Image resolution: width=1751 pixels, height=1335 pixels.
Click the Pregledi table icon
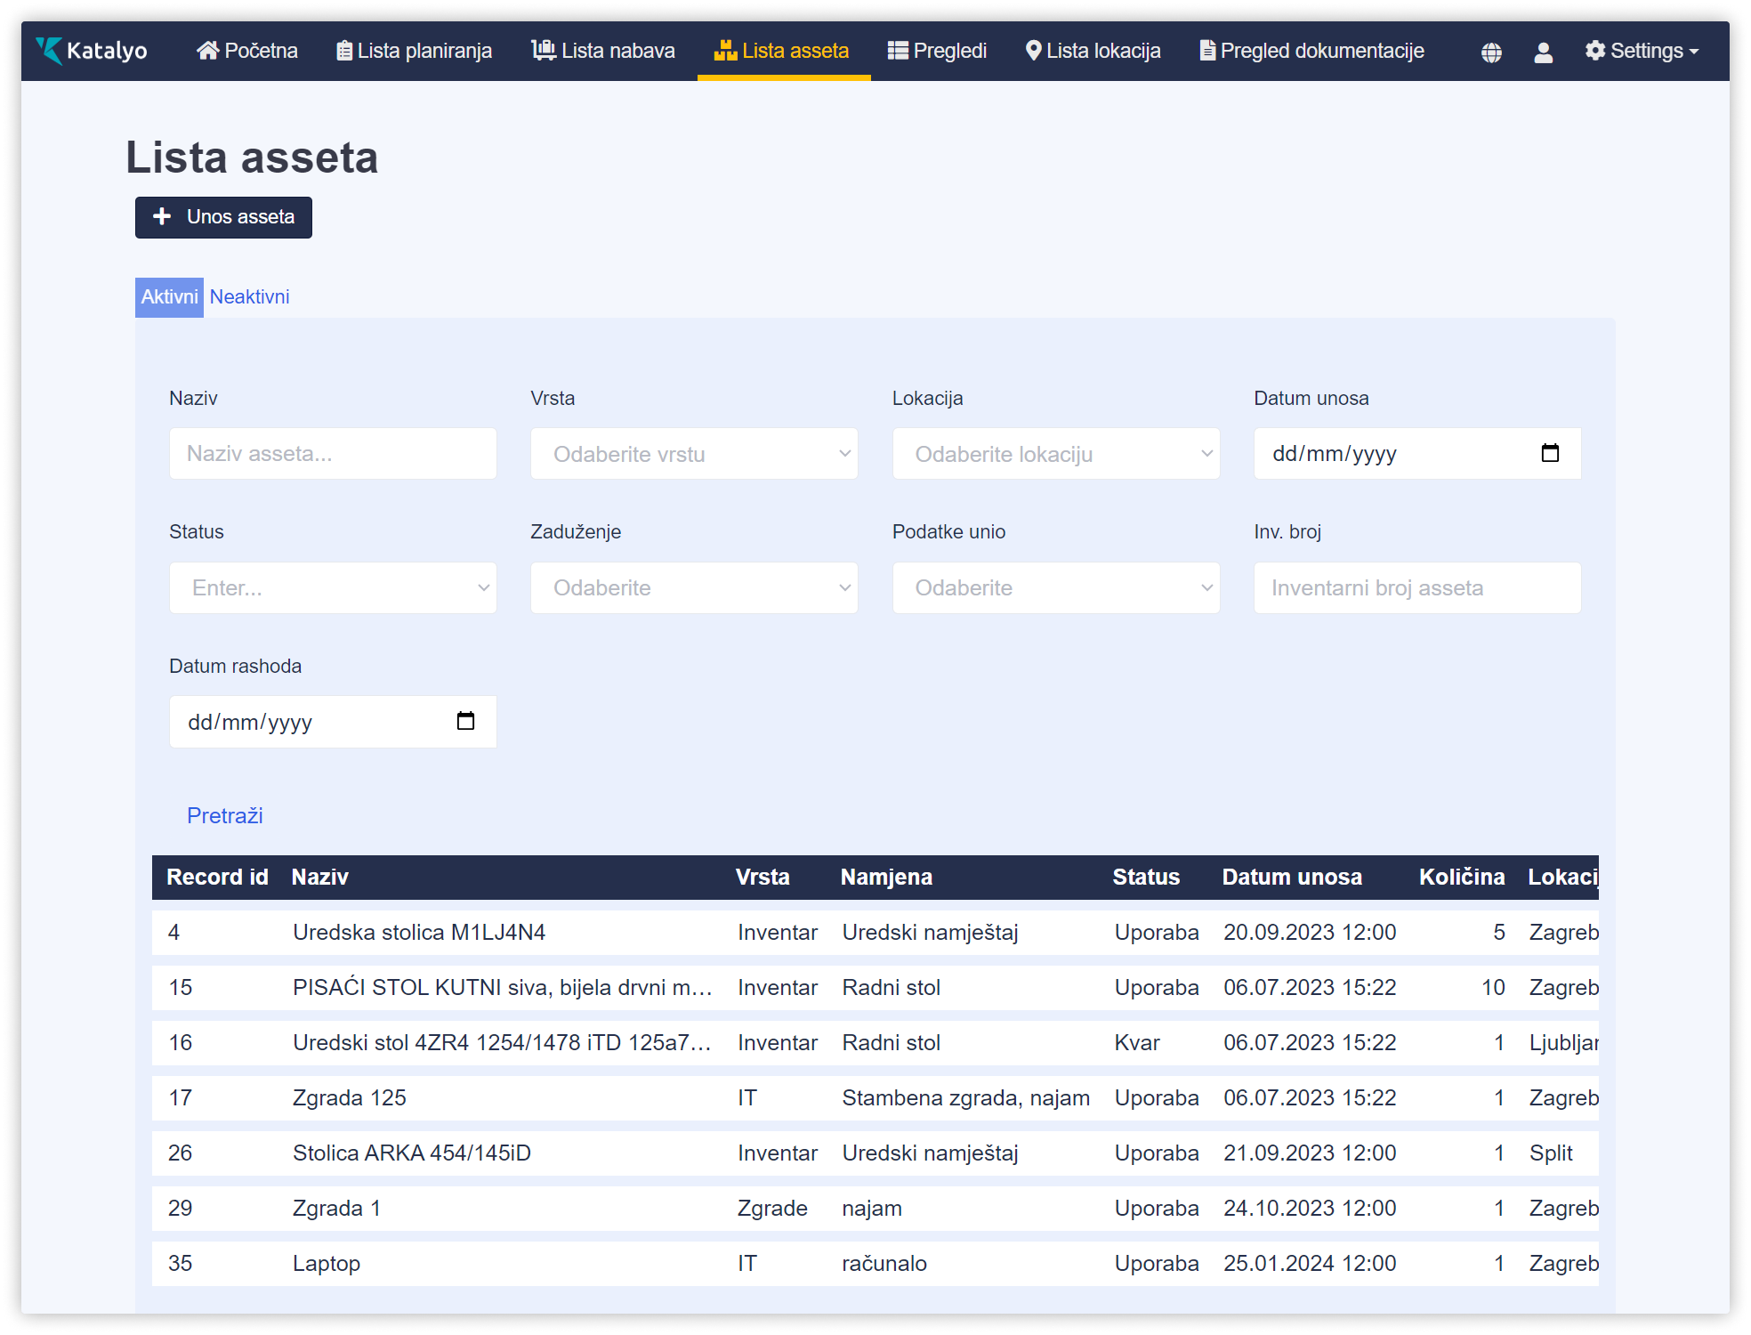click(898, 51)
